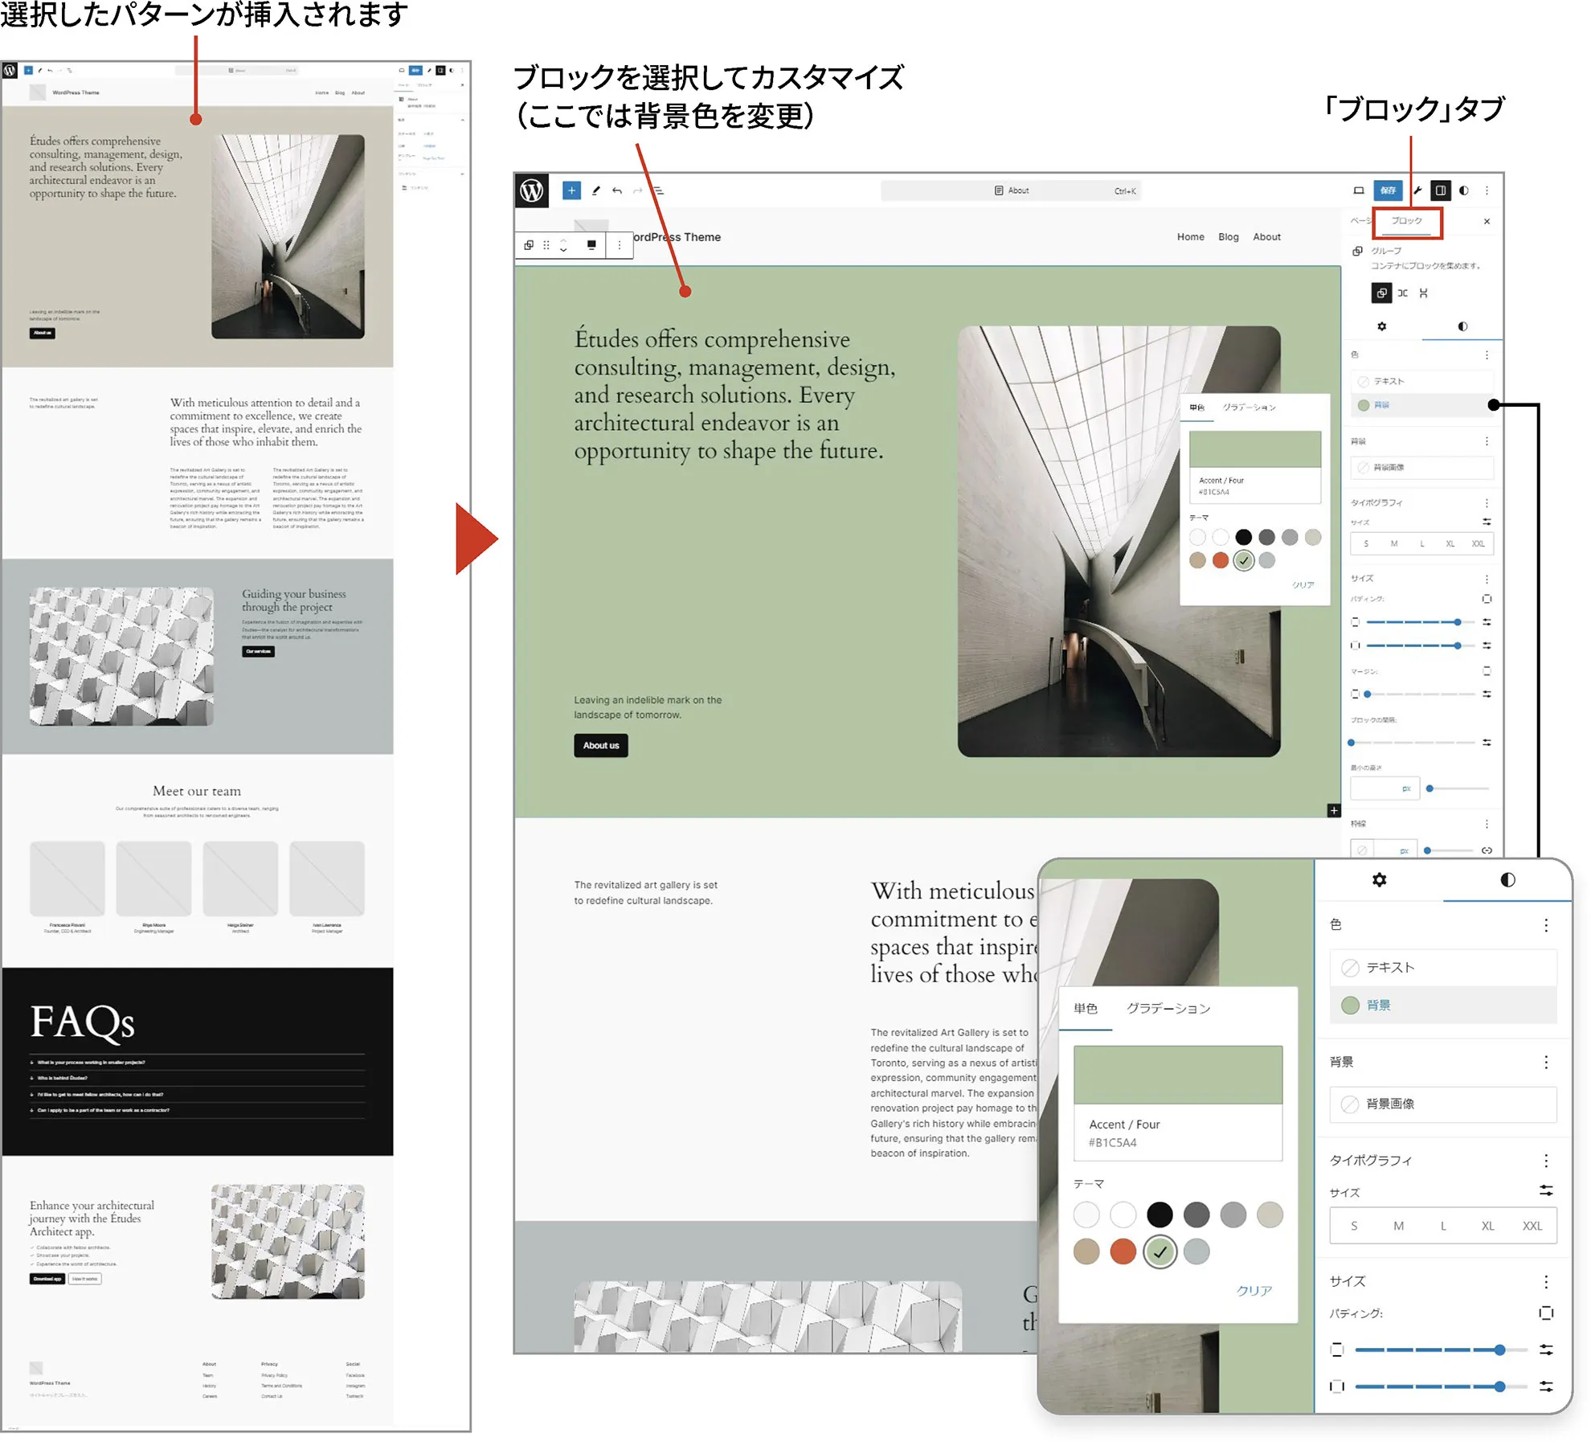1591x1442 pixels.
Task: Click クリア link in enlarged color popup
Action: pyautogui.click(x=1254, y=1290)
